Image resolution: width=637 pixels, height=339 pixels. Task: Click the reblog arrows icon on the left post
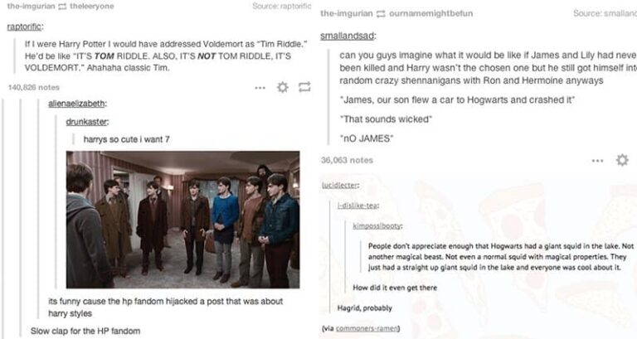[x=304, y=87]
